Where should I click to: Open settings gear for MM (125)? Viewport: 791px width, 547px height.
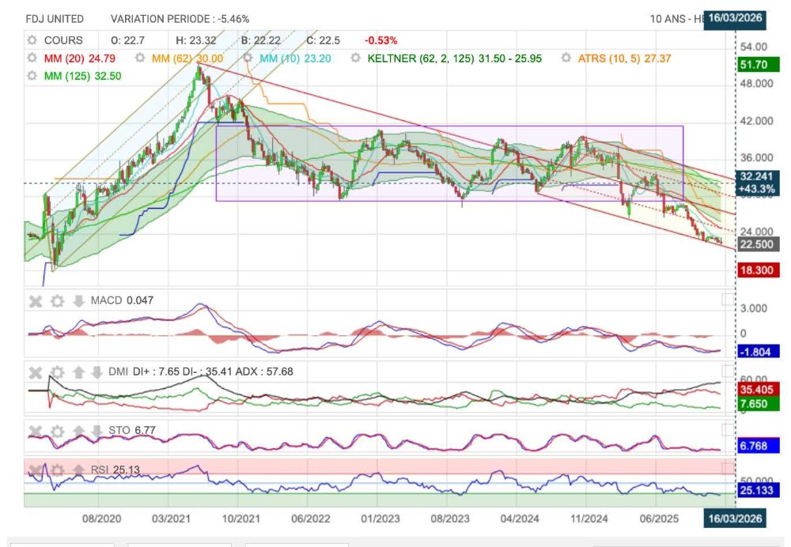coord(32,76)
